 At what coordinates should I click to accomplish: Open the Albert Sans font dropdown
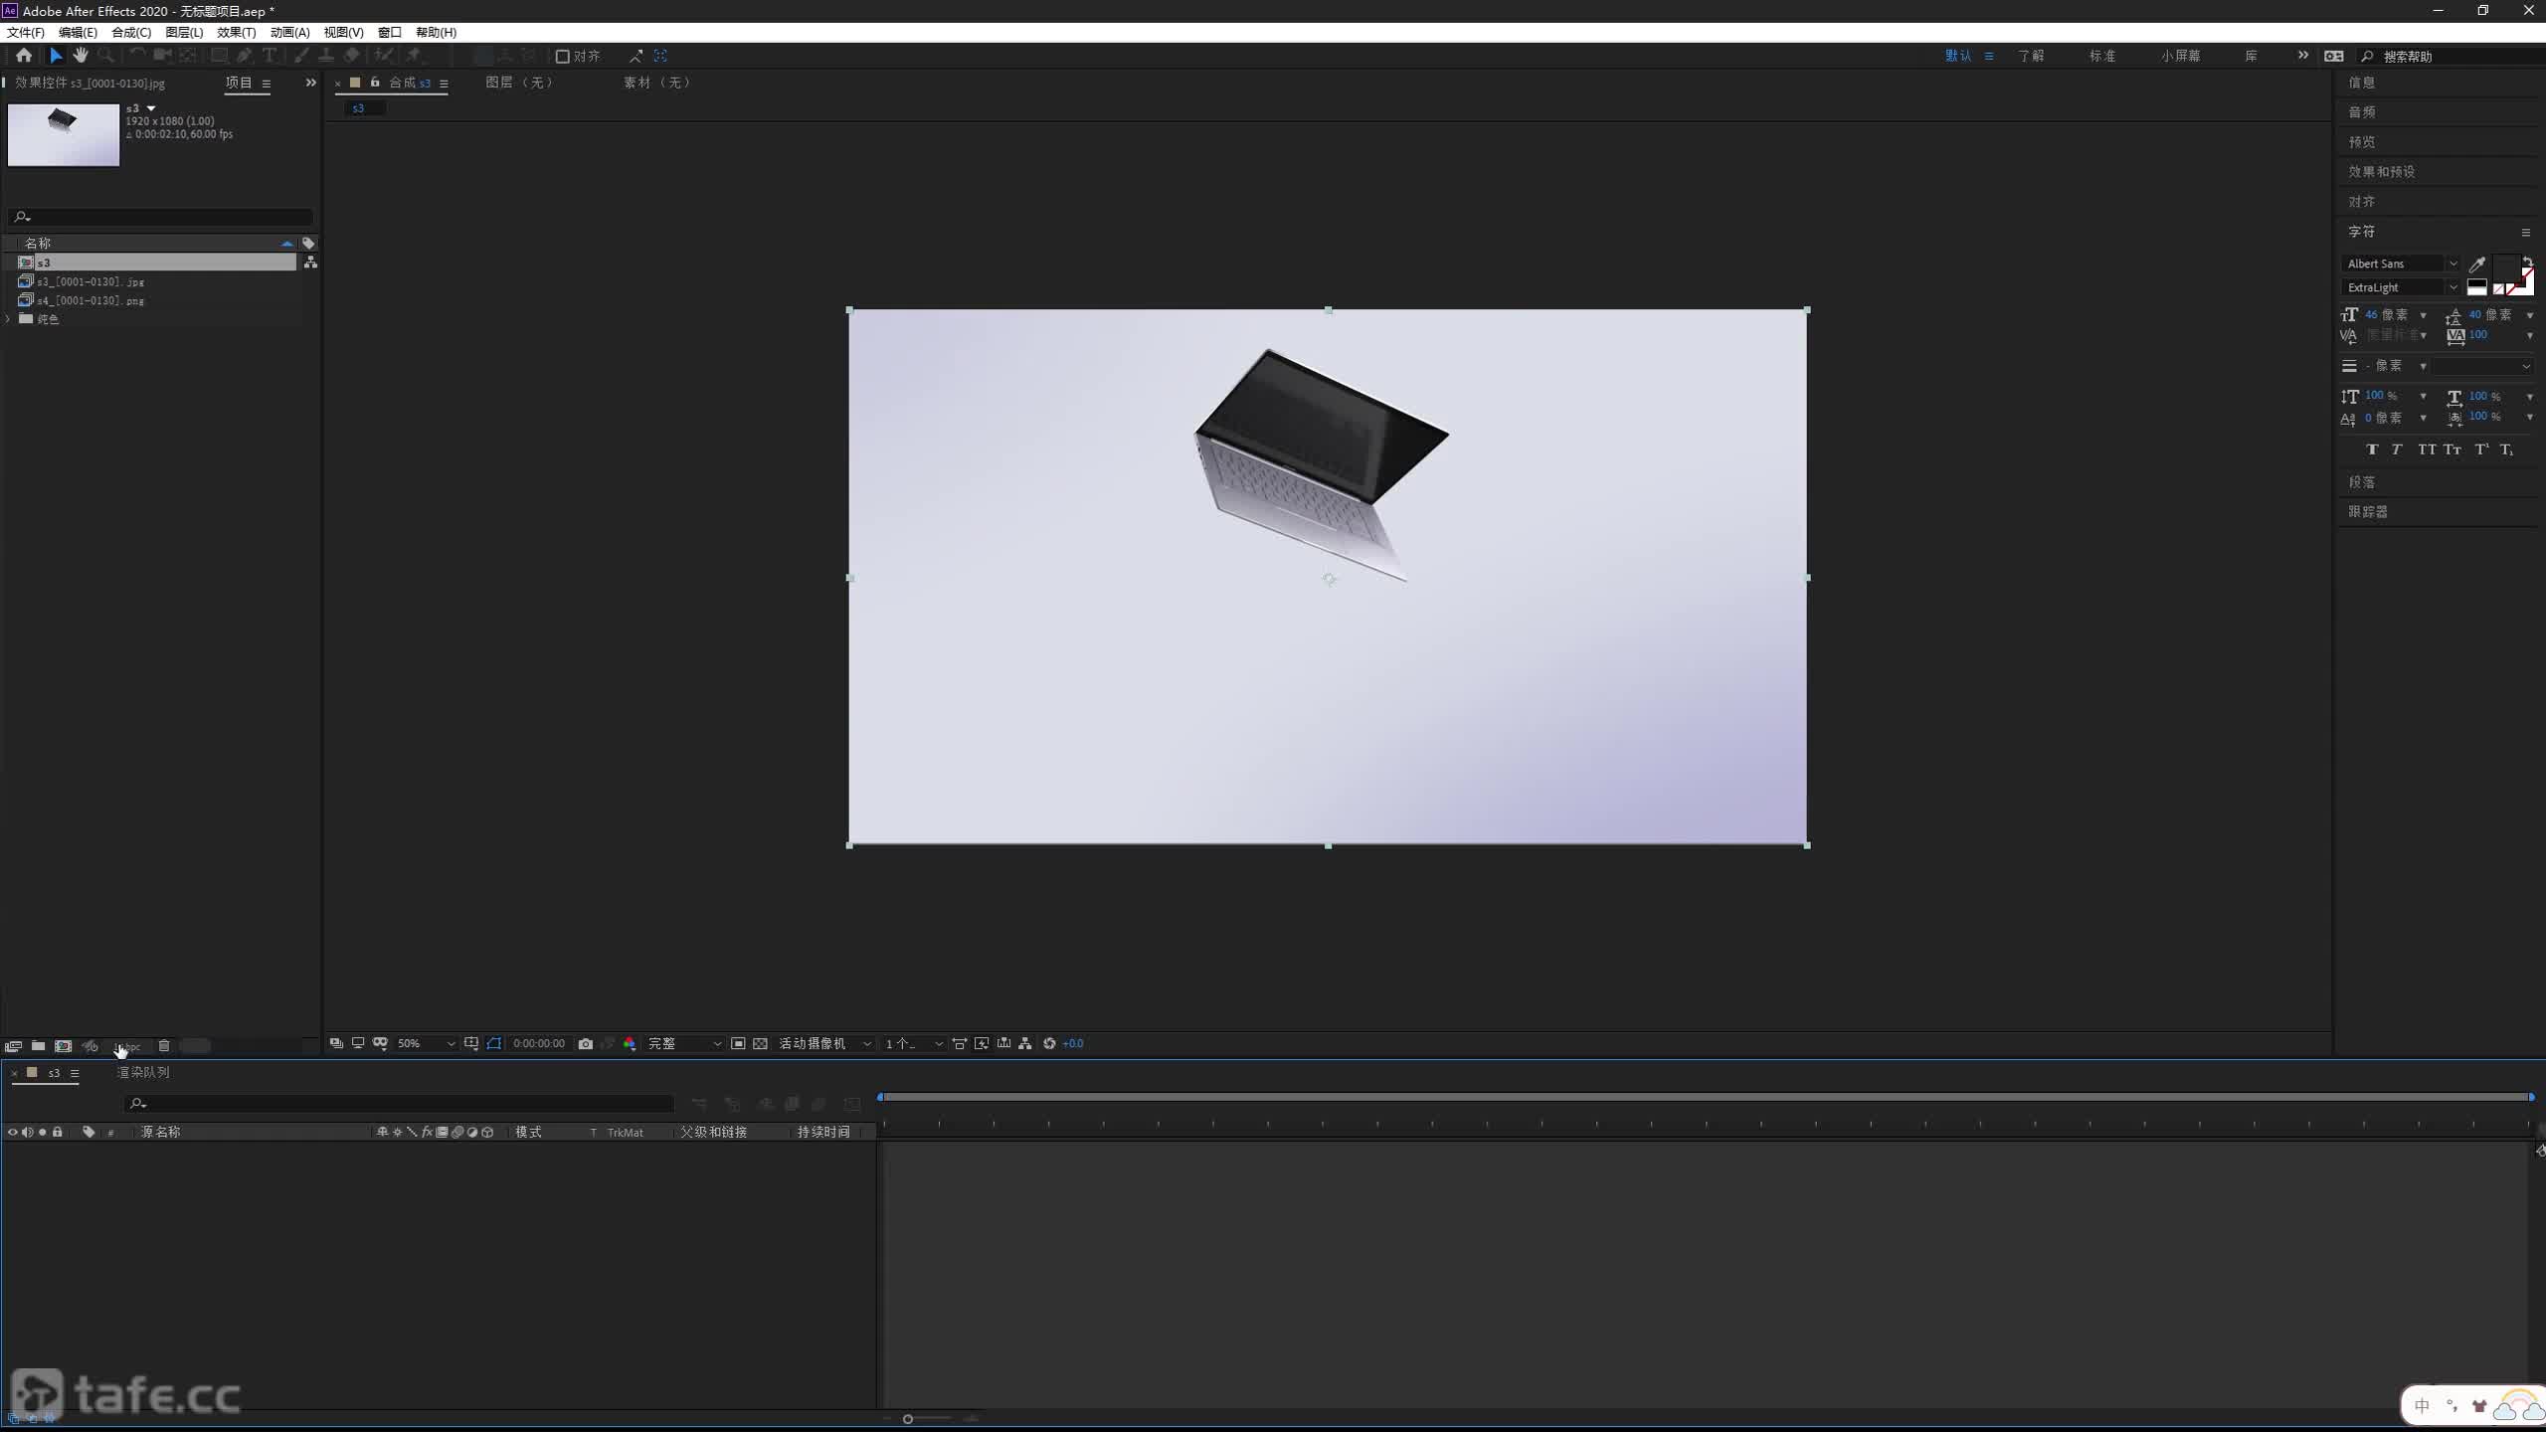pyautogui.click(x=2401, y=264)
